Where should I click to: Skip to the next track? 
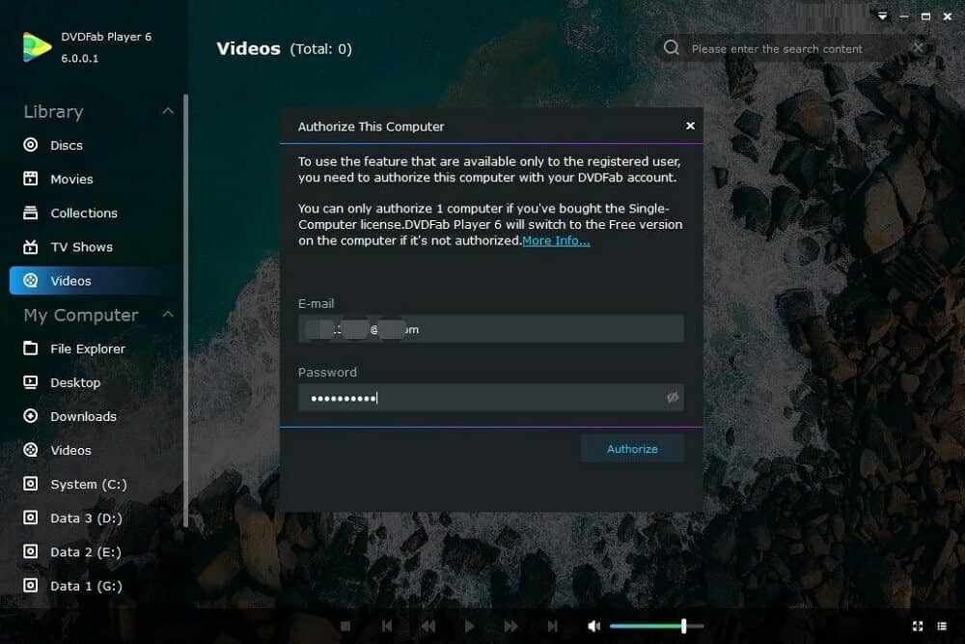553,627
